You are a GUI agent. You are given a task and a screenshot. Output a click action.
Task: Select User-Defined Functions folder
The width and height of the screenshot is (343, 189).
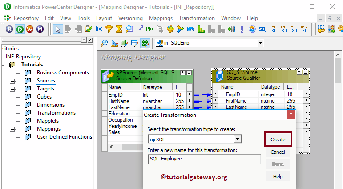coord(65,137)
